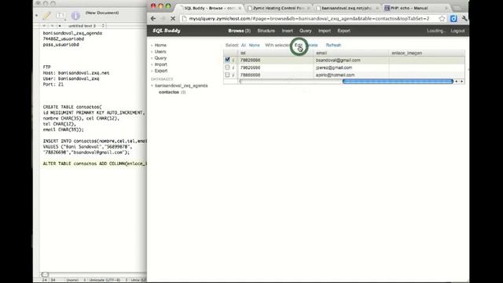Open Query tab in top bar
Viewport: 503px width, 283px height.
pos(306,31)
